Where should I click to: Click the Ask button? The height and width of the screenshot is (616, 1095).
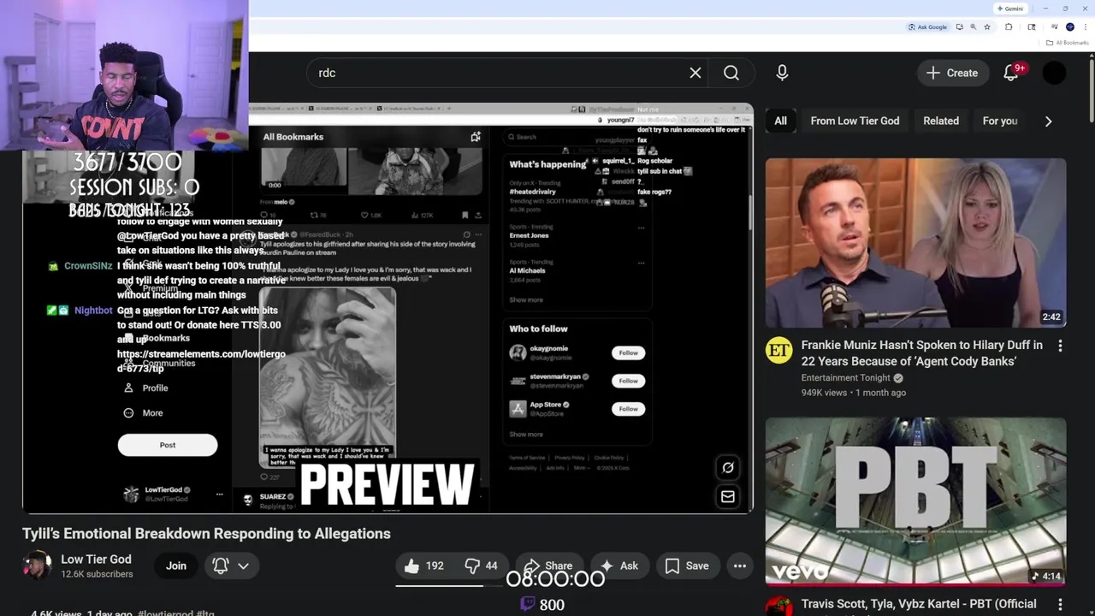619,566
